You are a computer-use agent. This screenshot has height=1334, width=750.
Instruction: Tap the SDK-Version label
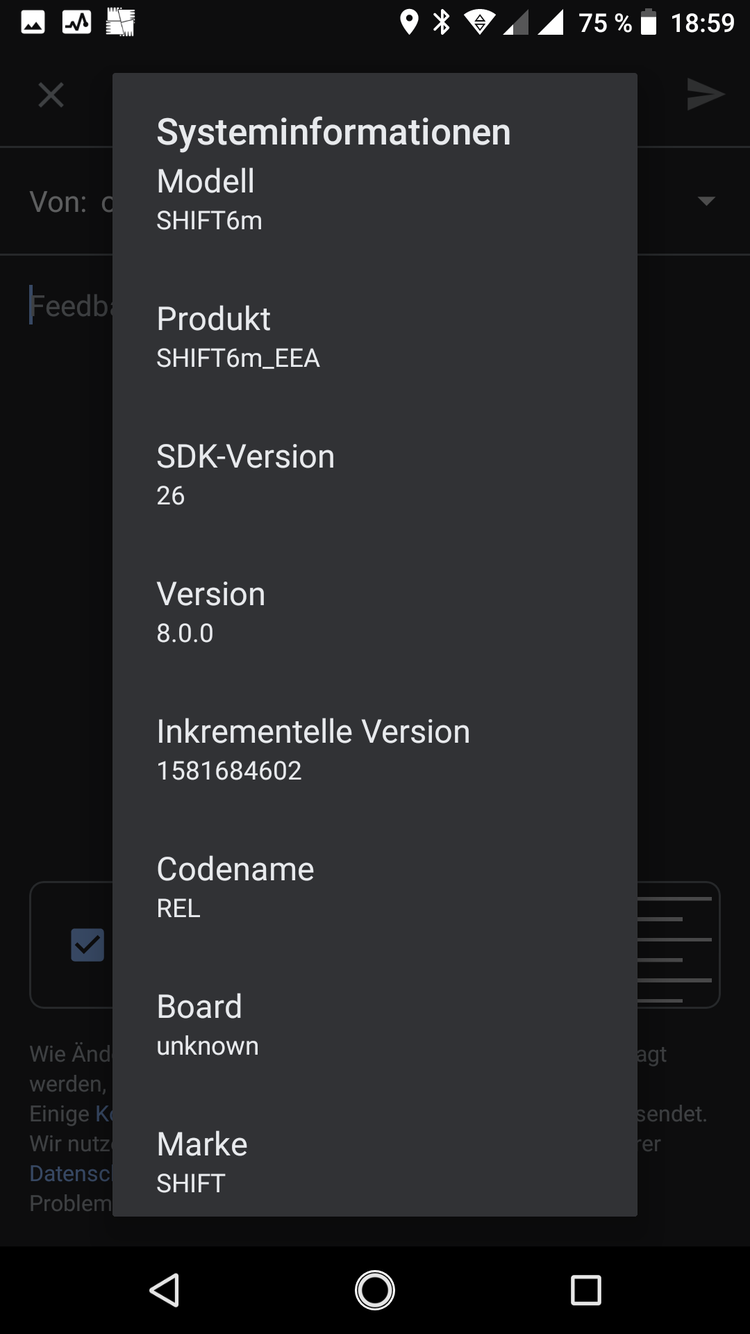[246, 456]
